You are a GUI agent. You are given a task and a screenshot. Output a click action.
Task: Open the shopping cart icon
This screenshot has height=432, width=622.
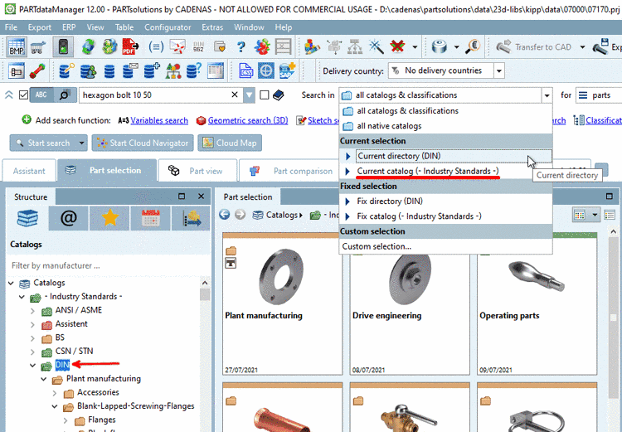pyautogui.click(x=37, y=47)
